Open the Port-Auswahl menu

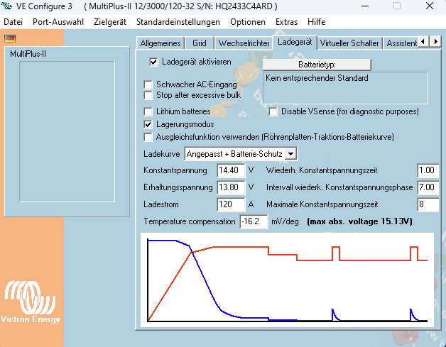pos(58,22)
